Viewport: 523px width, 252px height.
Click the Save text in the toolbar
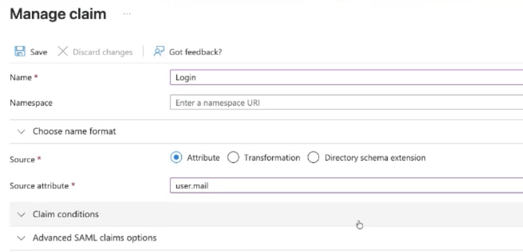click(x=38, y=52)
